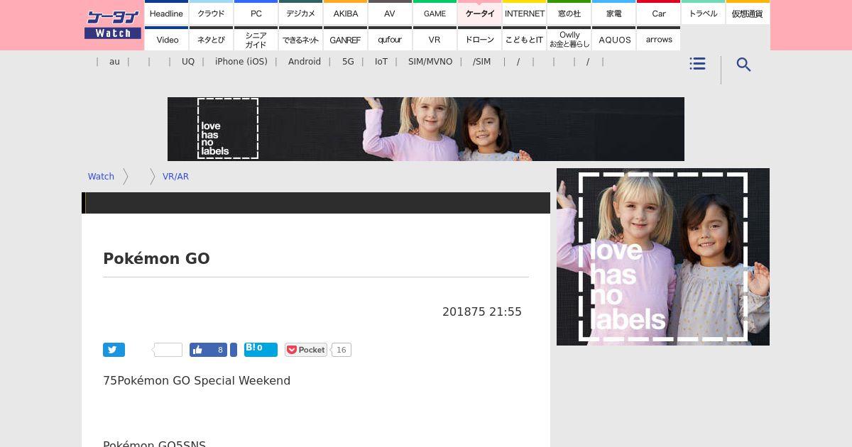852x447 pixels.
Task: Open the デジカメ tab
Action: (301, 13)
